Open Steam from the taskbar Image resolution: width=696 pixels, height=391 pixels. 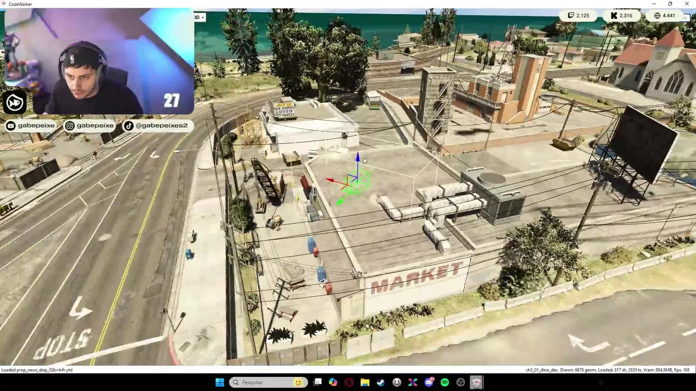tap(381, 382)
